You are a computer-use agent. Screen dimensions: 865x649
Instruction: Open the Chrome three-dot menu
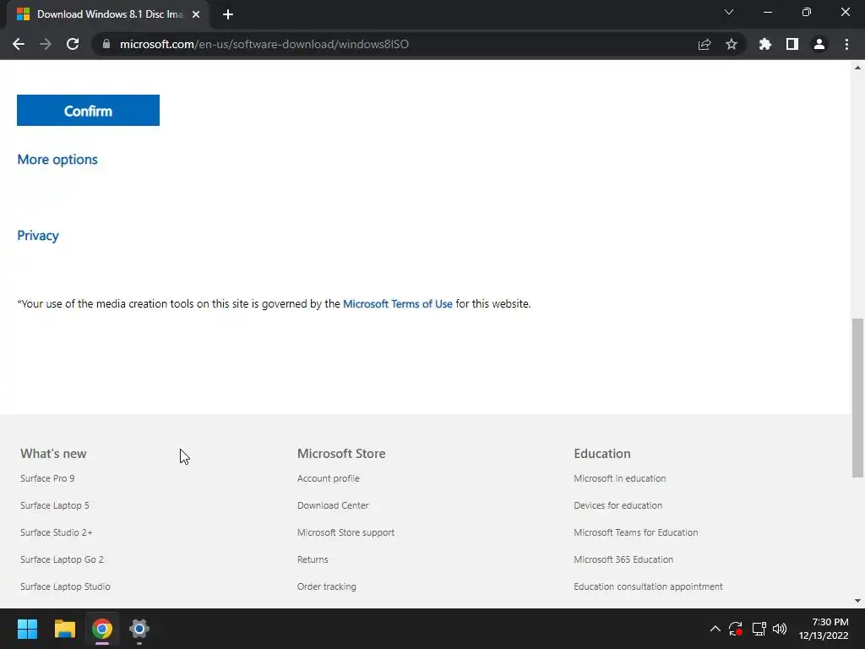click(x=846, y=44)
